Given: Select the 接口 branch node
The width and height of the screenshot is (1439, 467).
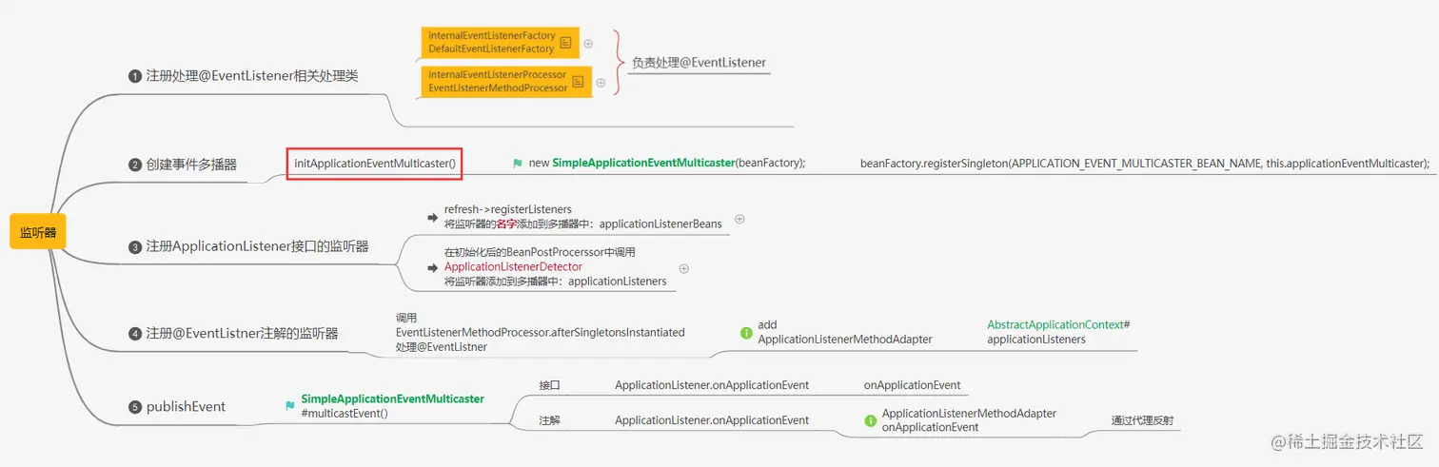Looking at the screenshot, I should [x=549, y=385].
